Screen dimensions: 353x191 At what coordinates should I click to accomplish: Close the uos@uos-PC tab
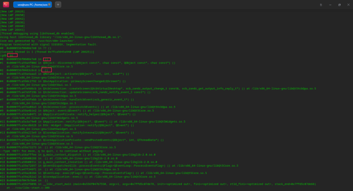click(49, 4)
